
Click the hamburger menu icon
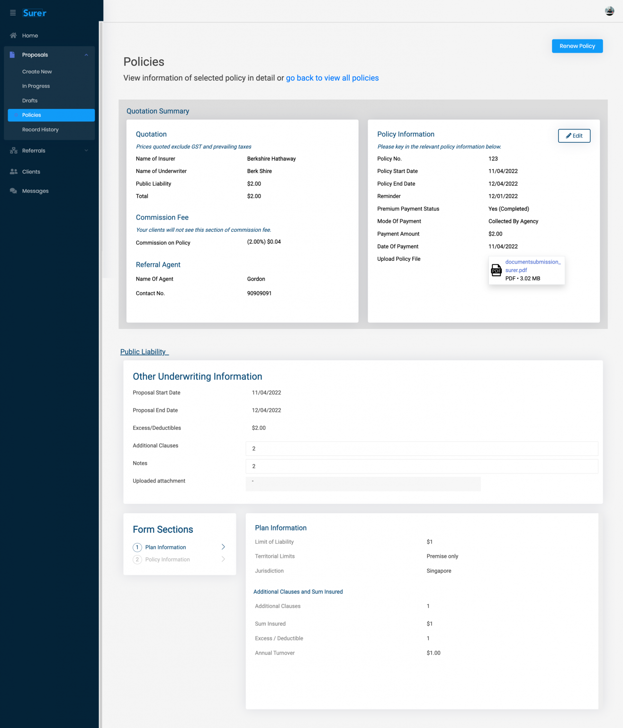tap(13, 13)
